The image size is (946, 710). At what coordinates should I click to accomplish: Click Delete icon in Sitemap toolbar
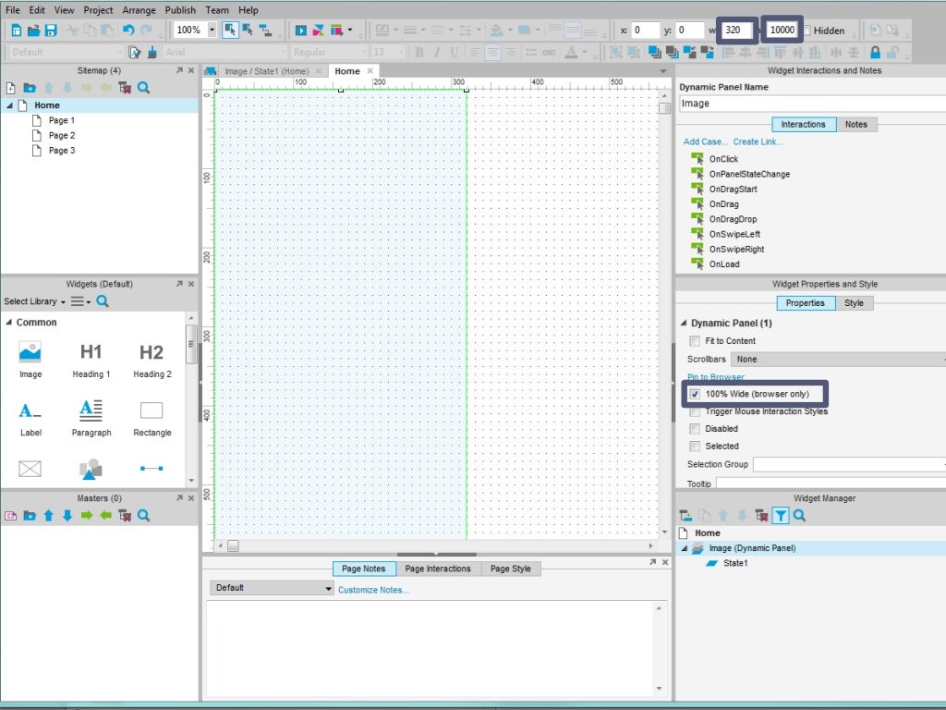[x=125, y=88]
